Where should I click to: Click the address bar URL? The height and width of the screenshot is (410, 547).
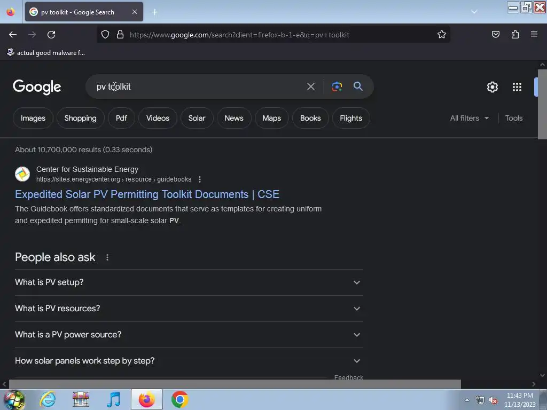pyautogui.click(x=239, y=35)
